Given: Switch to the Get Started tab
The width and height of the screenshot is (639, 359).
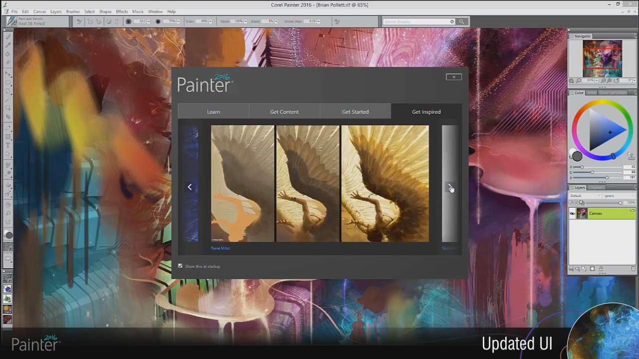Looking at the screenshot, I should 355,112.
